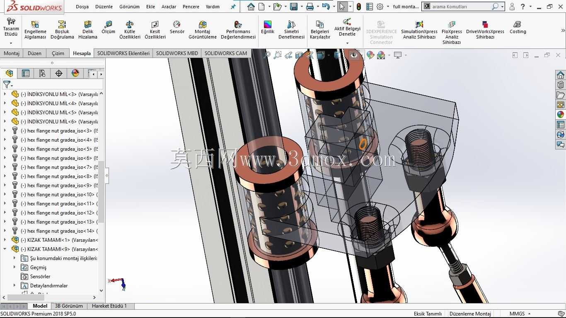
Task: Activate the Ölçüm measure tool
Action: [x=109, y=27]
